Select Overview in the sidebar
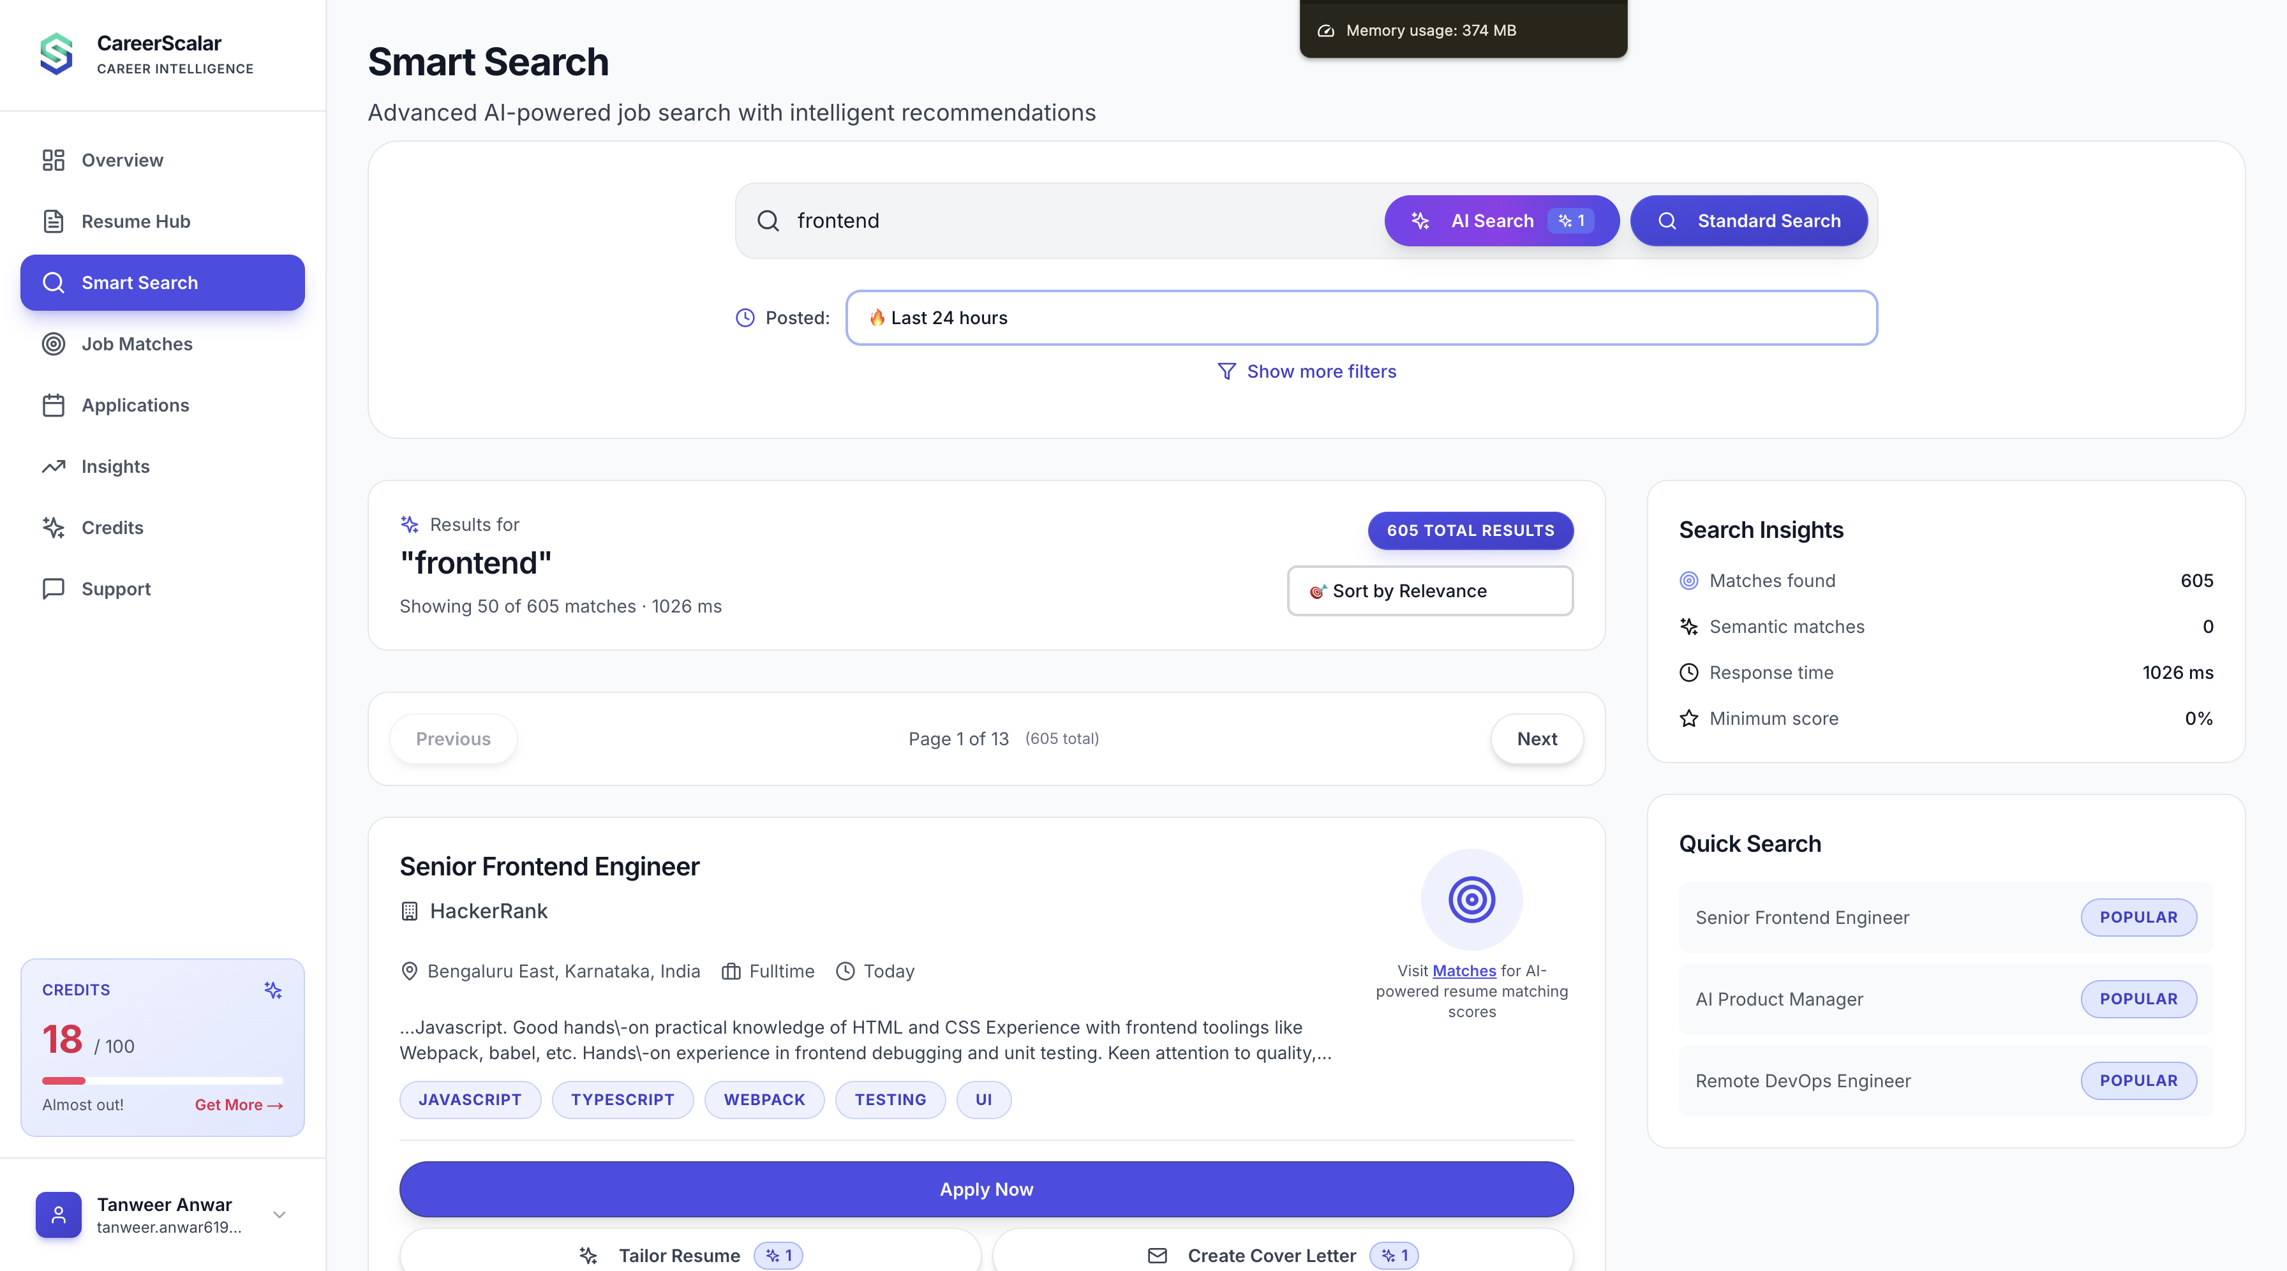The image size is (2287, 1271). tap(122, 160)
